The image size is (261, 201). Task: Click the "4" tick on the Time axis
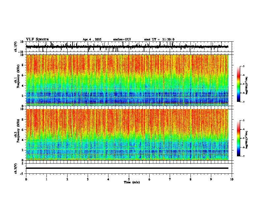coord(108,179)
